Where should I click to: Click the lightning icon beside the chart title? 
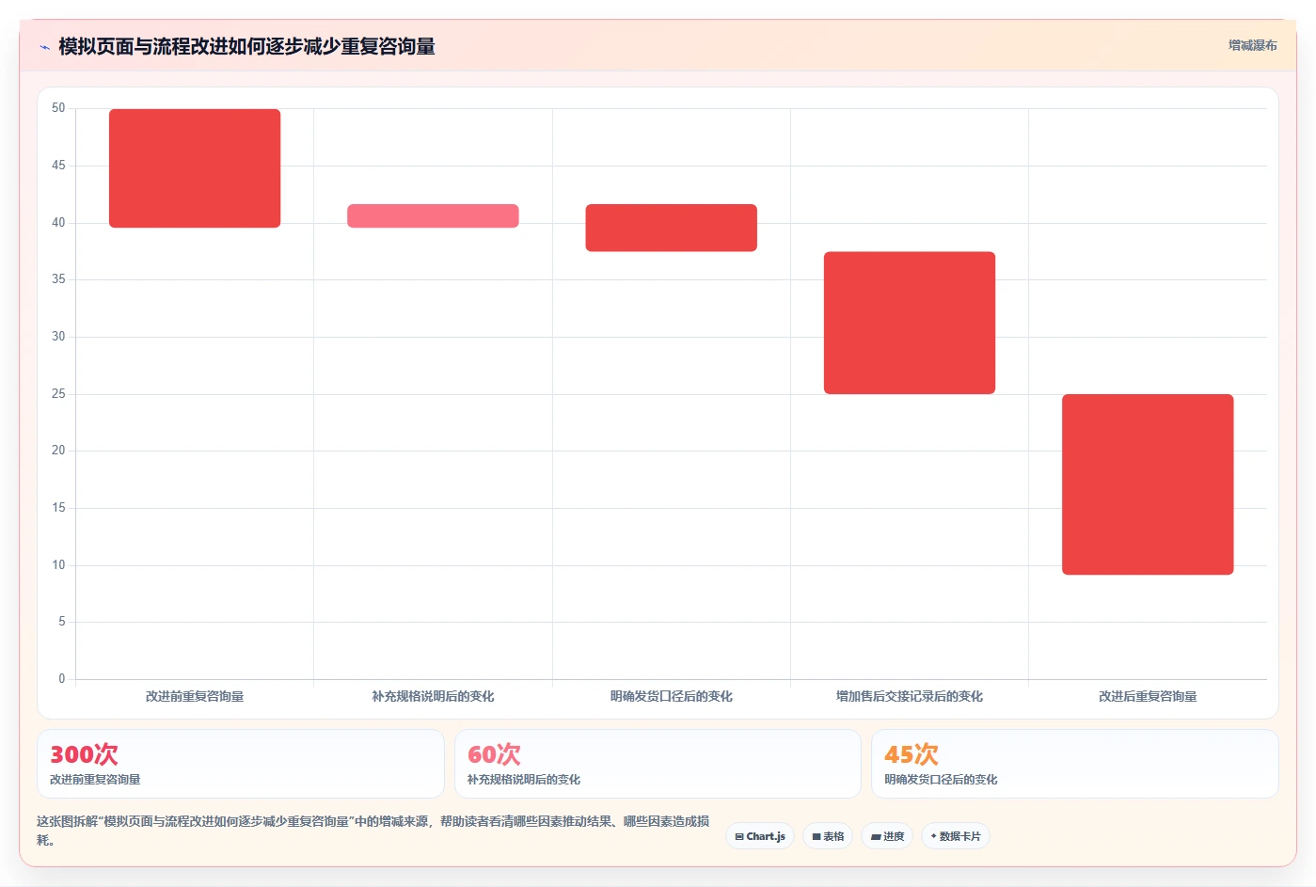coord(44,47)
